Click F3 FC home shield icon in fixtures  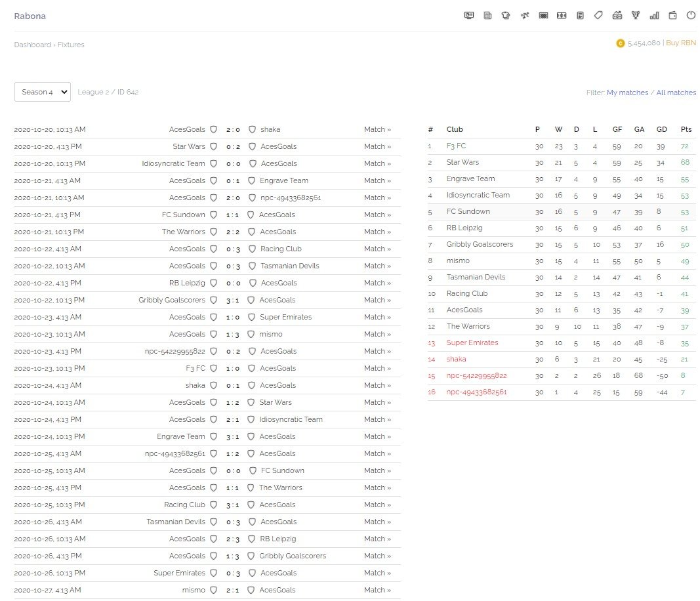pos(213,368)
